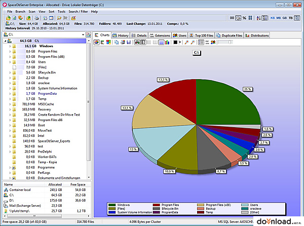Switch to the Top 100 Files tab
The height and width of the screenshot is (226, 304).
coord(202,35)
